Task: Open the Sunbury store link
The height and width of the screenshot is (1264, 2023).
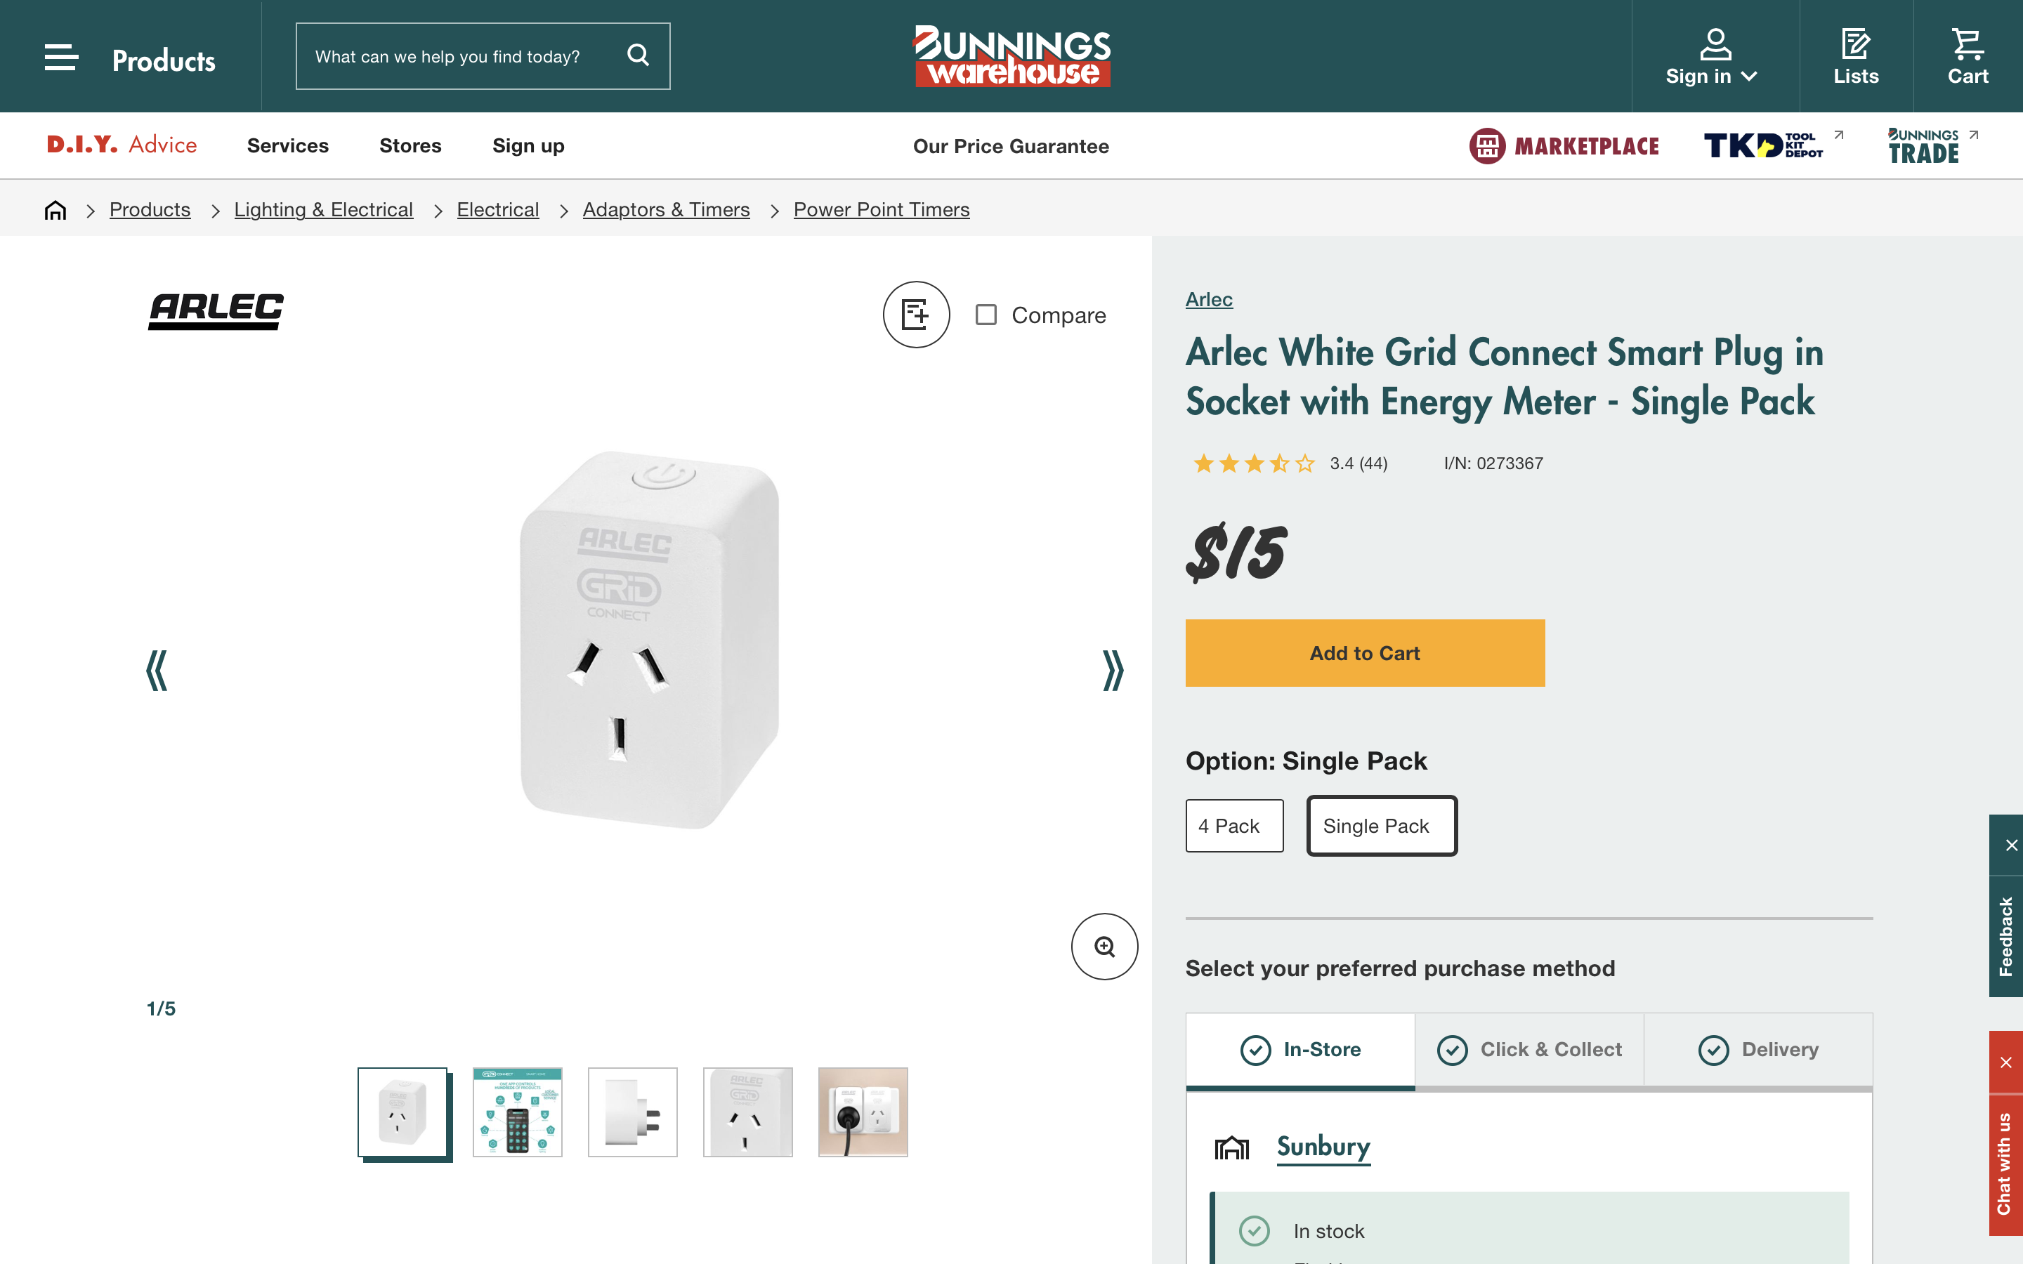Action: pos(1323,1146)
